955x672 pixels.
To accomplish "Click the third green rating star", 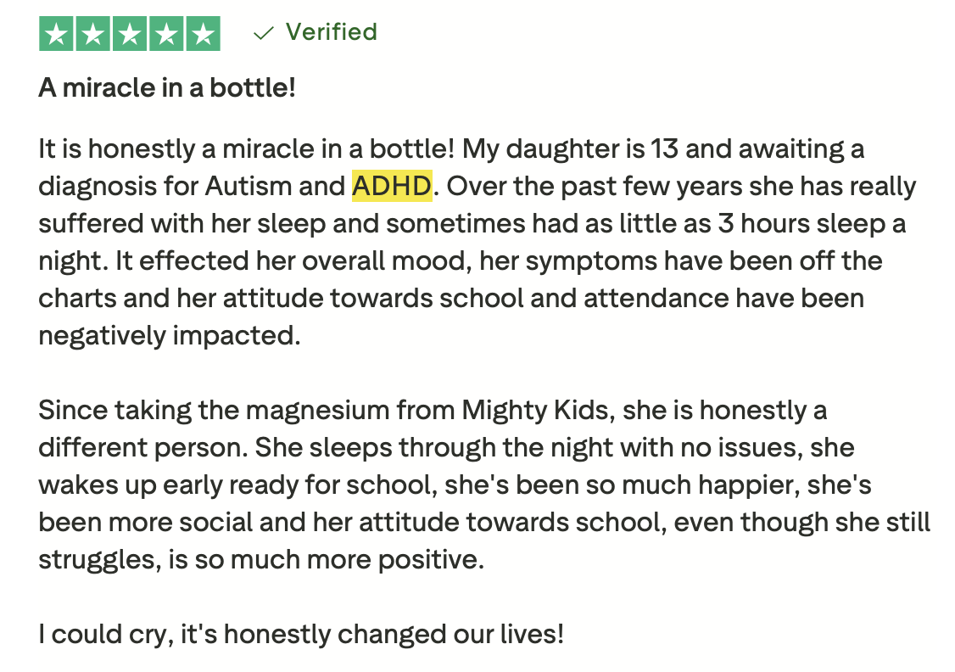I will [130, 34].
